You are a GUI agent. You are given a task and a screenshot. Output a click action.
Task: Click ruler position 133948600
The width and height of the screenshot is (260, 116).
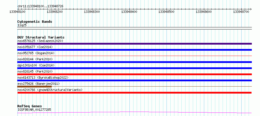[204, 12]
